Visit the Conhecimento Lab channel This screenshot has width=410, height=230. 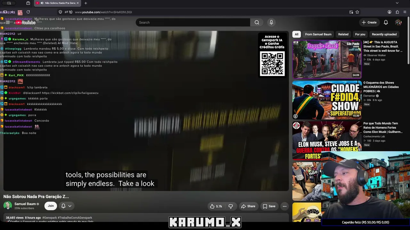[x=374, y=136]
